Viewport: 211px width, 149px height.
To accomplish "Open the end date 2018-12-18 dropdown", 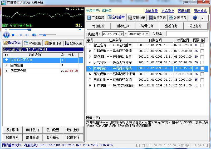I will 147,34.
